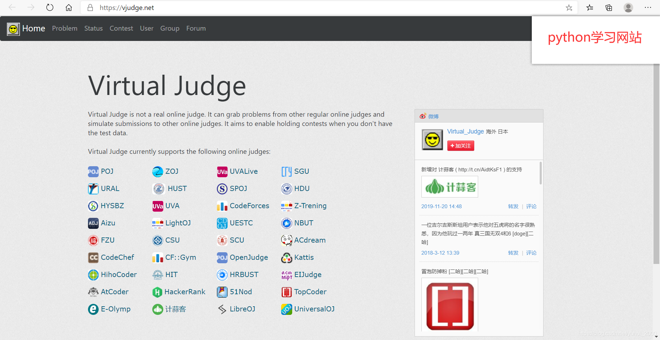Viewport: 660px width, 340px height.
Task: Open the 51Nod judge link
Action: [241, 292]
